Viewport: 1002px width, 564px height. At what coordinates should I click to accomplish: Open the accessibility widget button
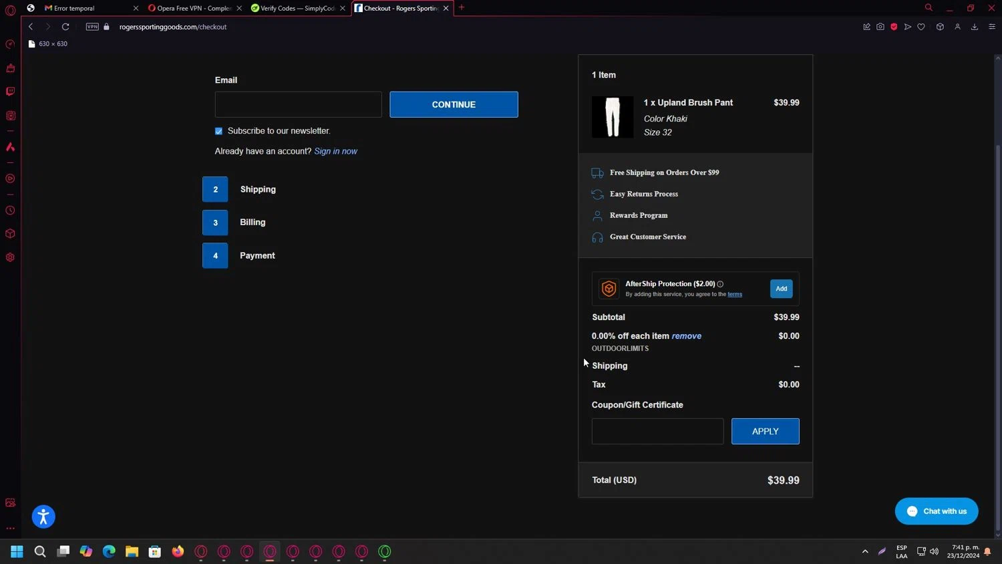tap(43, 517)
